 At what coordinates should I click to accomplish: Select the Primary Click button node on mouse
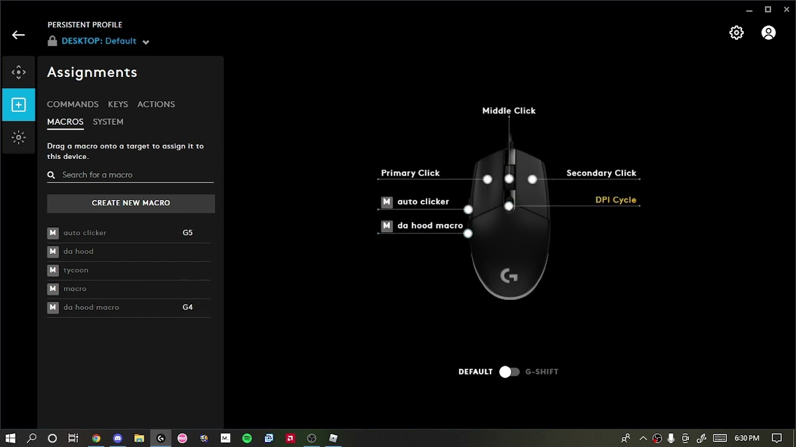488,179
